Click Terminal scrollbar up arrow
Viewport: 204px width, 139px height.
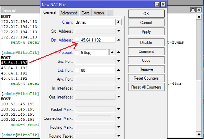[199, 17]
